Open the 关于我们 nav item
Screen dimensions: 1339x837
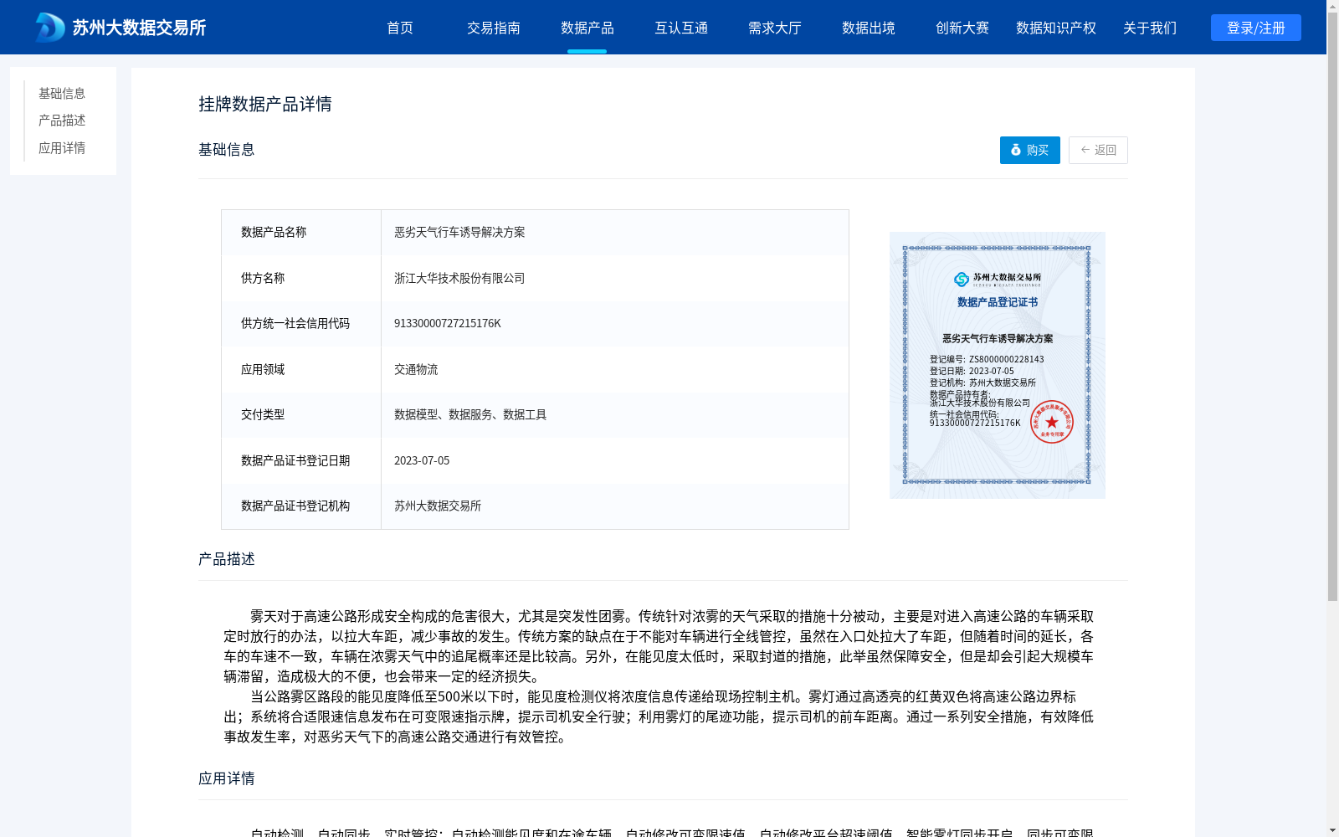click(x=1150, y=28)
